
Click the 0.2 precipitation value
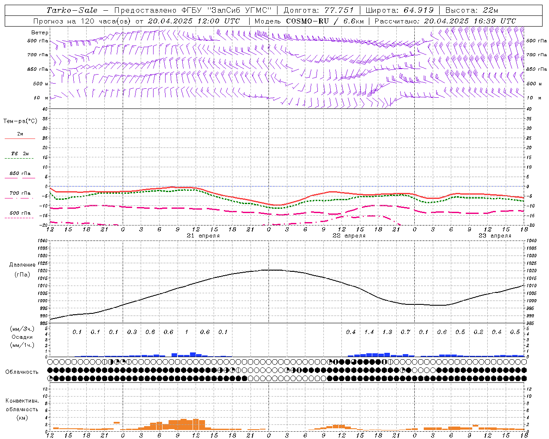tap(479, 332)
